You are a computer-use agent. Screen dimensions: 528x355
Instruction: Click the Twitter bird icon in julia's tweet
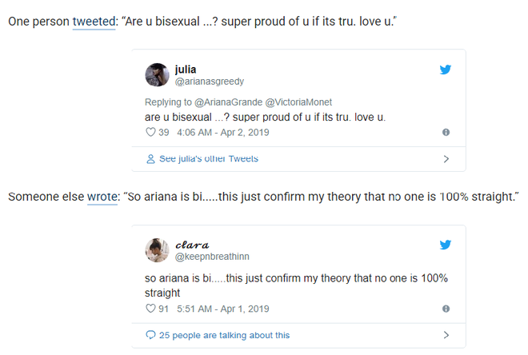(x=445, y=70)
